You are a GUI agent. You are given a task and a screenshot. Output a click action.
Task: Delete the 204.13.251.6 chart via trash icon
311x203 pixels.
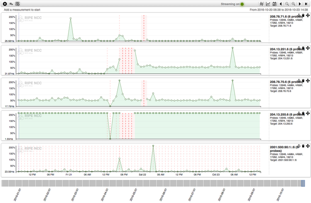(x=303, y=48)
